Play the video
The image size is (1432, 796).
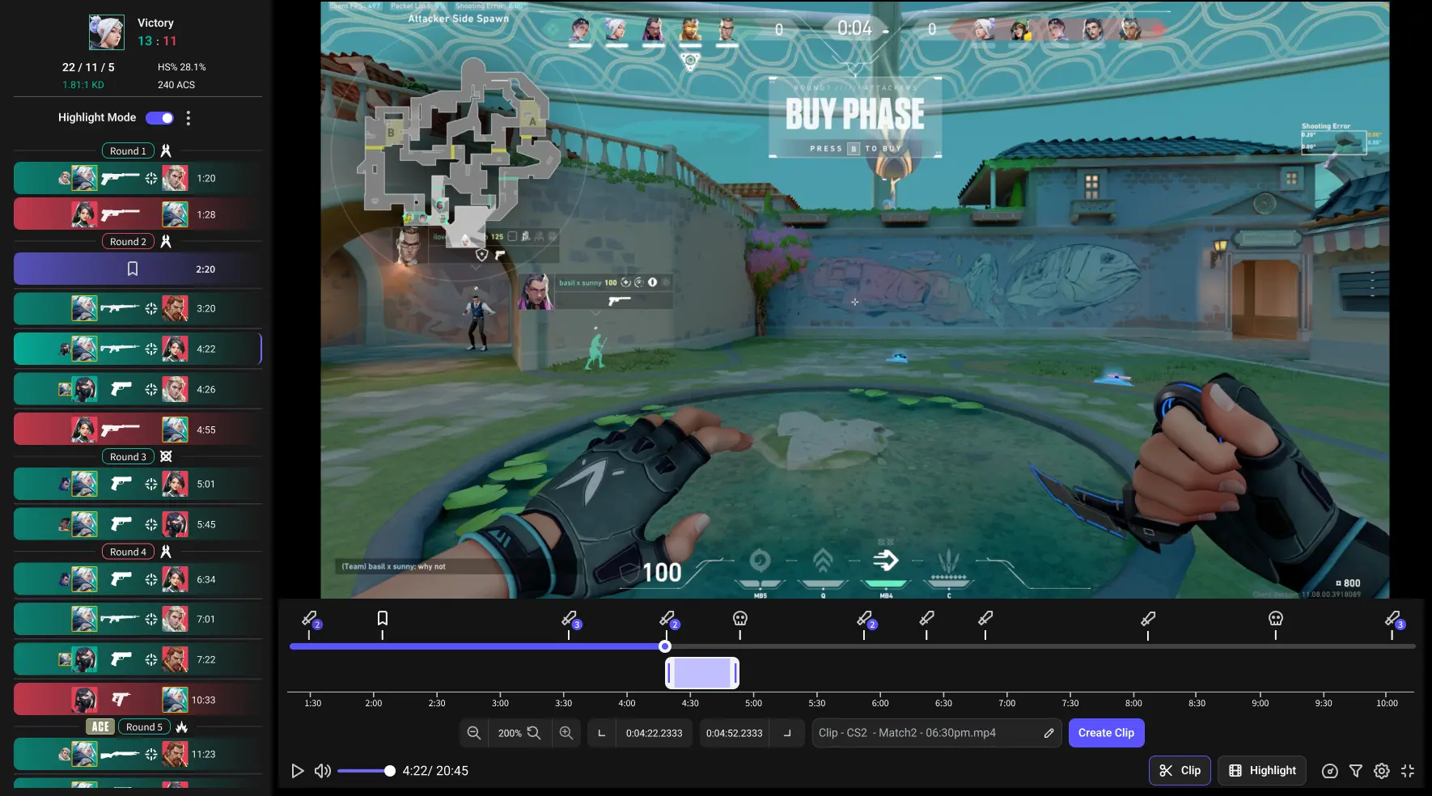pos(298,771)
